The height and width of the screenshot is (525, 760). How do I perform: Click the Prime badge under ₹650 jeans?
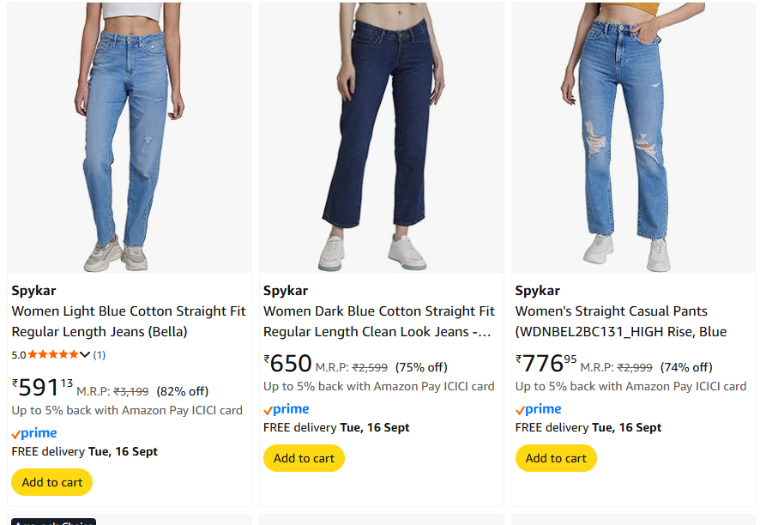(x=287, y=409)
